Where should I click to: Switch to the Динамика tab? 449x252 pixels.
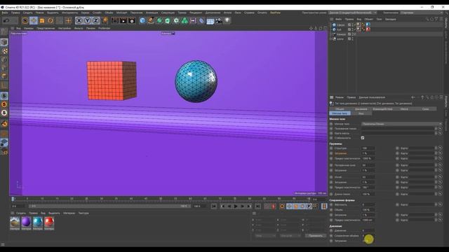point(361,109)
